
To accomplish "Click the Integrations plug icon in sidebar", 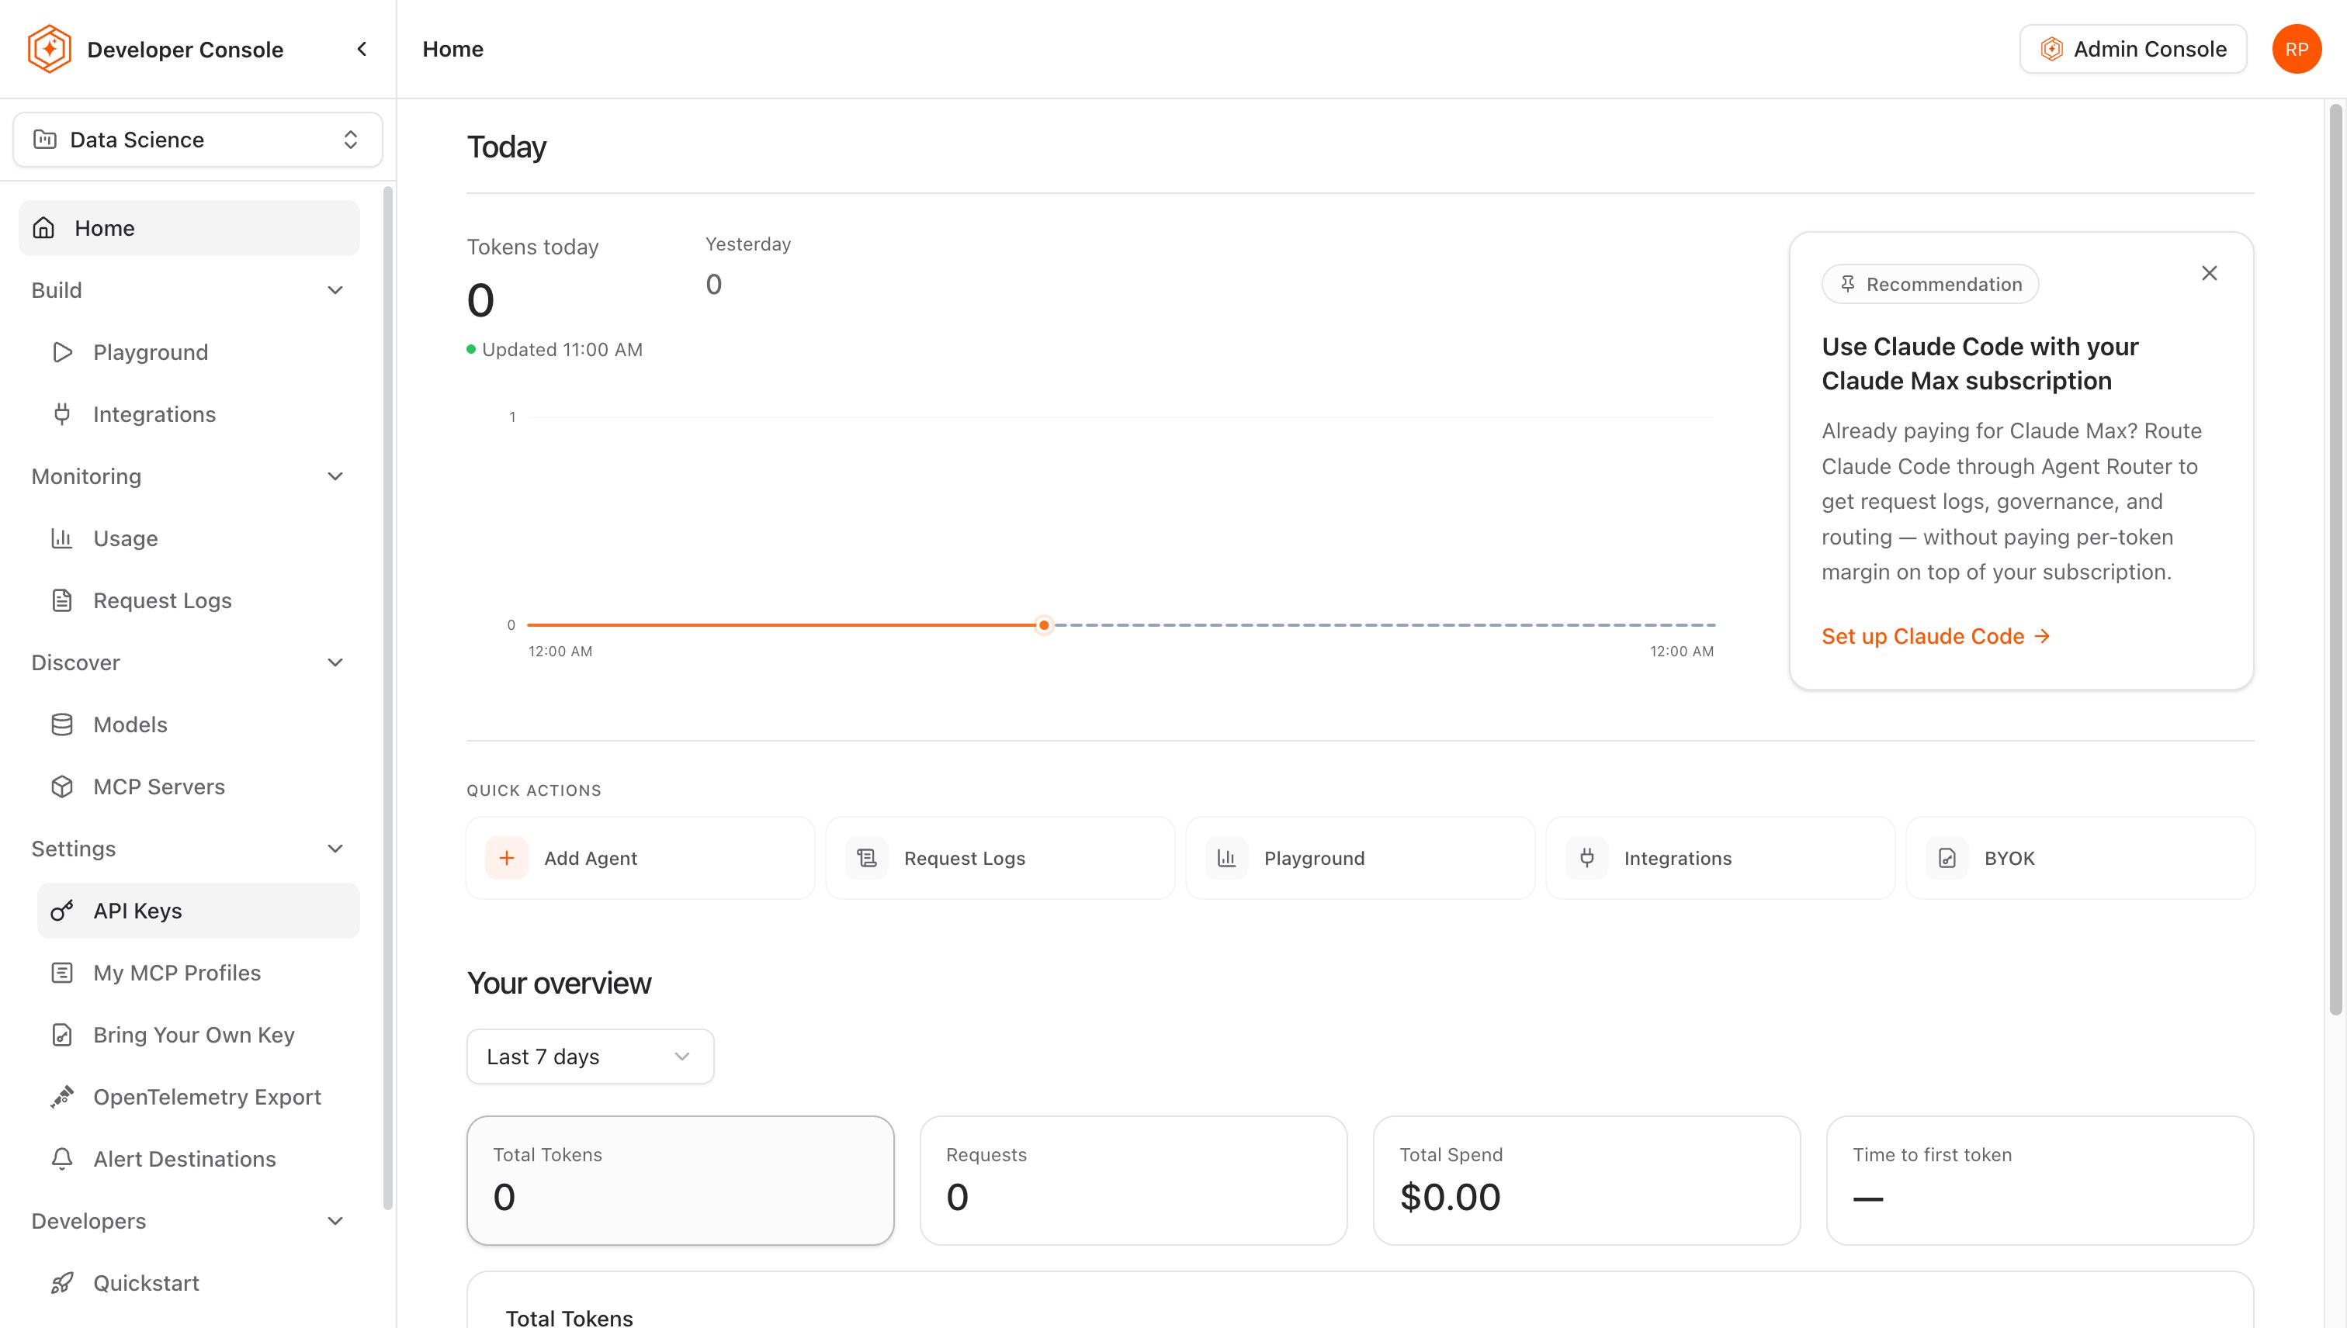I will 62,414.
